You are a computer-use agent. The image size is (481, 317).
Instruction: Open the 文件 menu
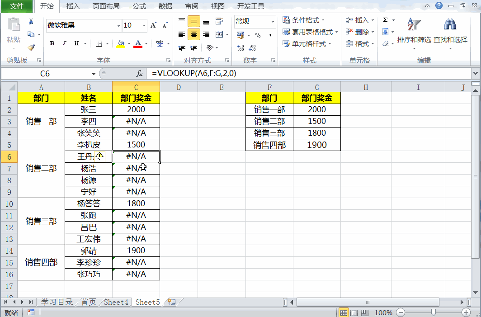coord(16,6)
